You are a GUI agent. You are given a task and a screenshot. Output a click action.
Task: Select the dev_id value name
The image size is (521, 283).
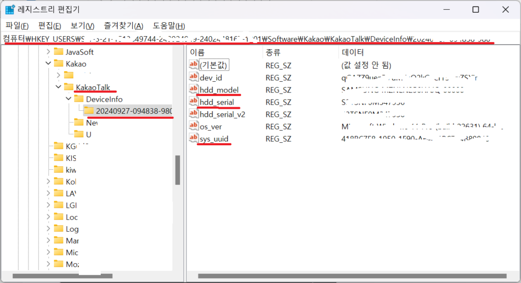coord(211,78)
